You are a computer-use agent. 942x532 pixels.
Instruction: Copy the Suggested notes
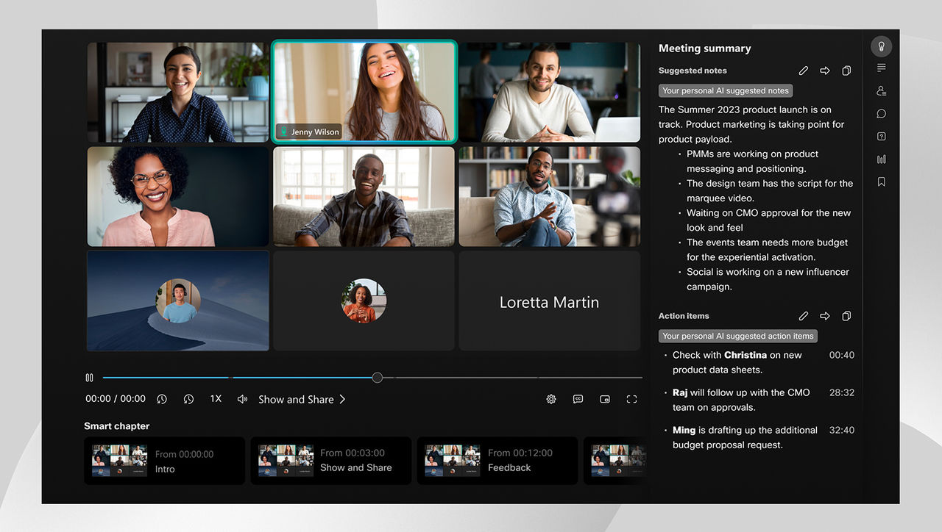(x=846, y=71)
